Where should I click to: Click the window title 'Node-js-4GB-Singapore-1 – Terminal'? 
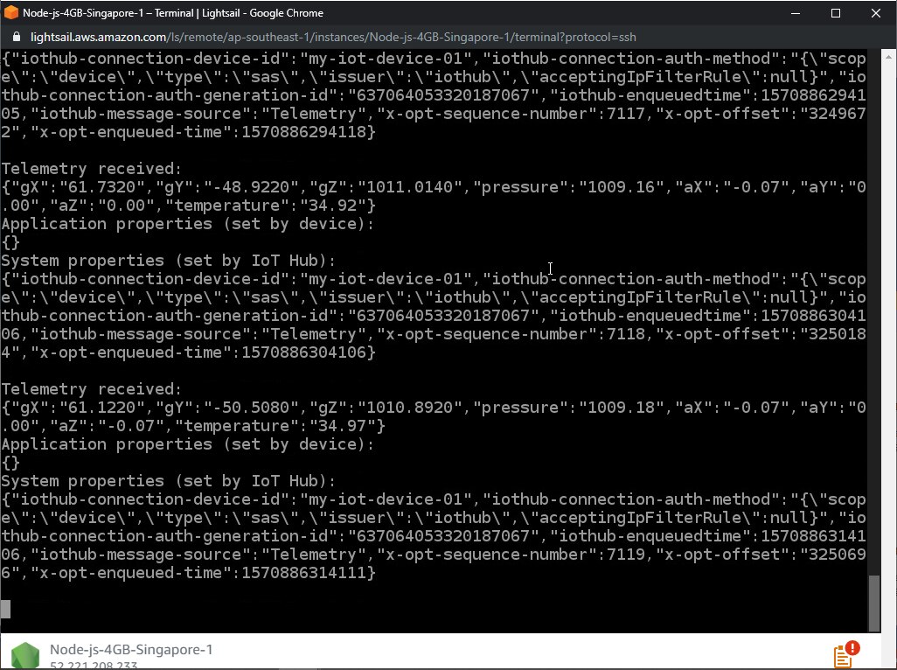pos(108,12)
